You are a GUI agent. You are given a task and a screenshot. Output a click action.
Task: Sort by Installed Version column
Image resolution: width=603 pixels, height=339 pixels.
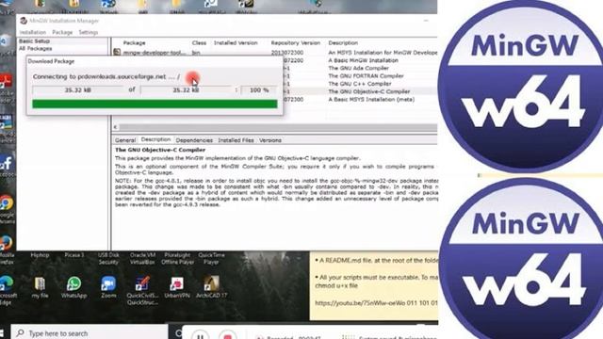tap(236, 43)
